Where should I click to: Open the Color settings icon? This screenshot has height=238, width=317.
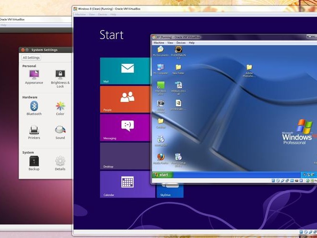(60, 109)
